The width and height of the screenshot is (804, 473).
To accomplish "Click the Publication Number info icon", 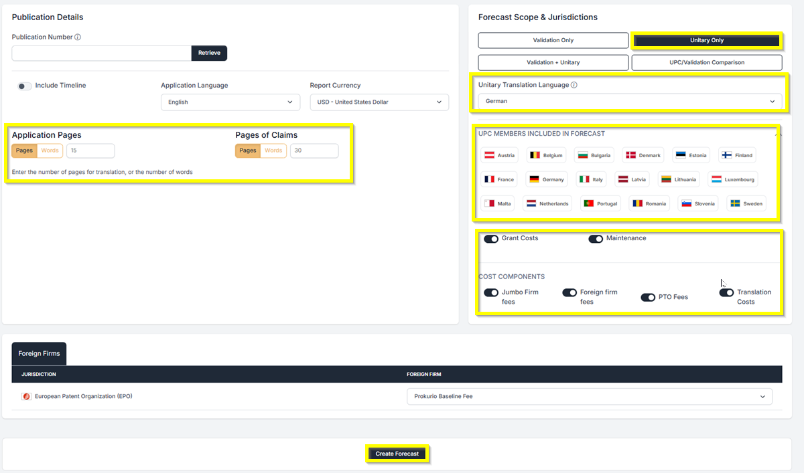I will tap(78, 37).
